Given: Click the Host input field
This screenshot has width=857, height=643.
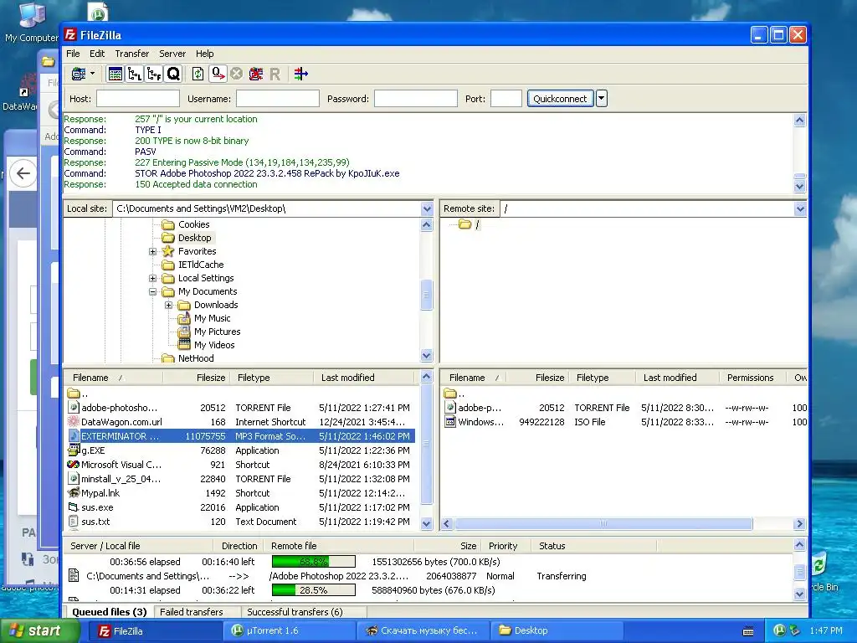Looking at the screenshot, I should point(138,99).
